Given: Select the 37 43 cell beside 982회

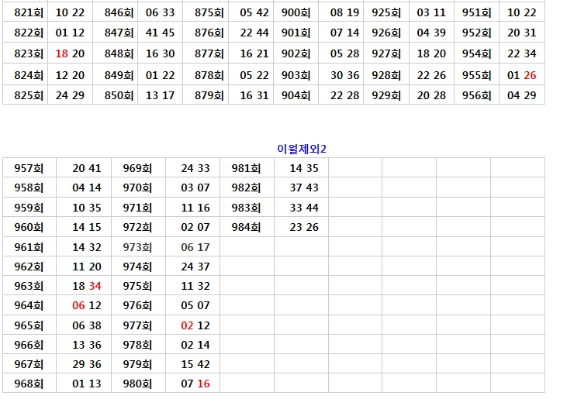Looking at the screenshot, I should tap(304, 188).
